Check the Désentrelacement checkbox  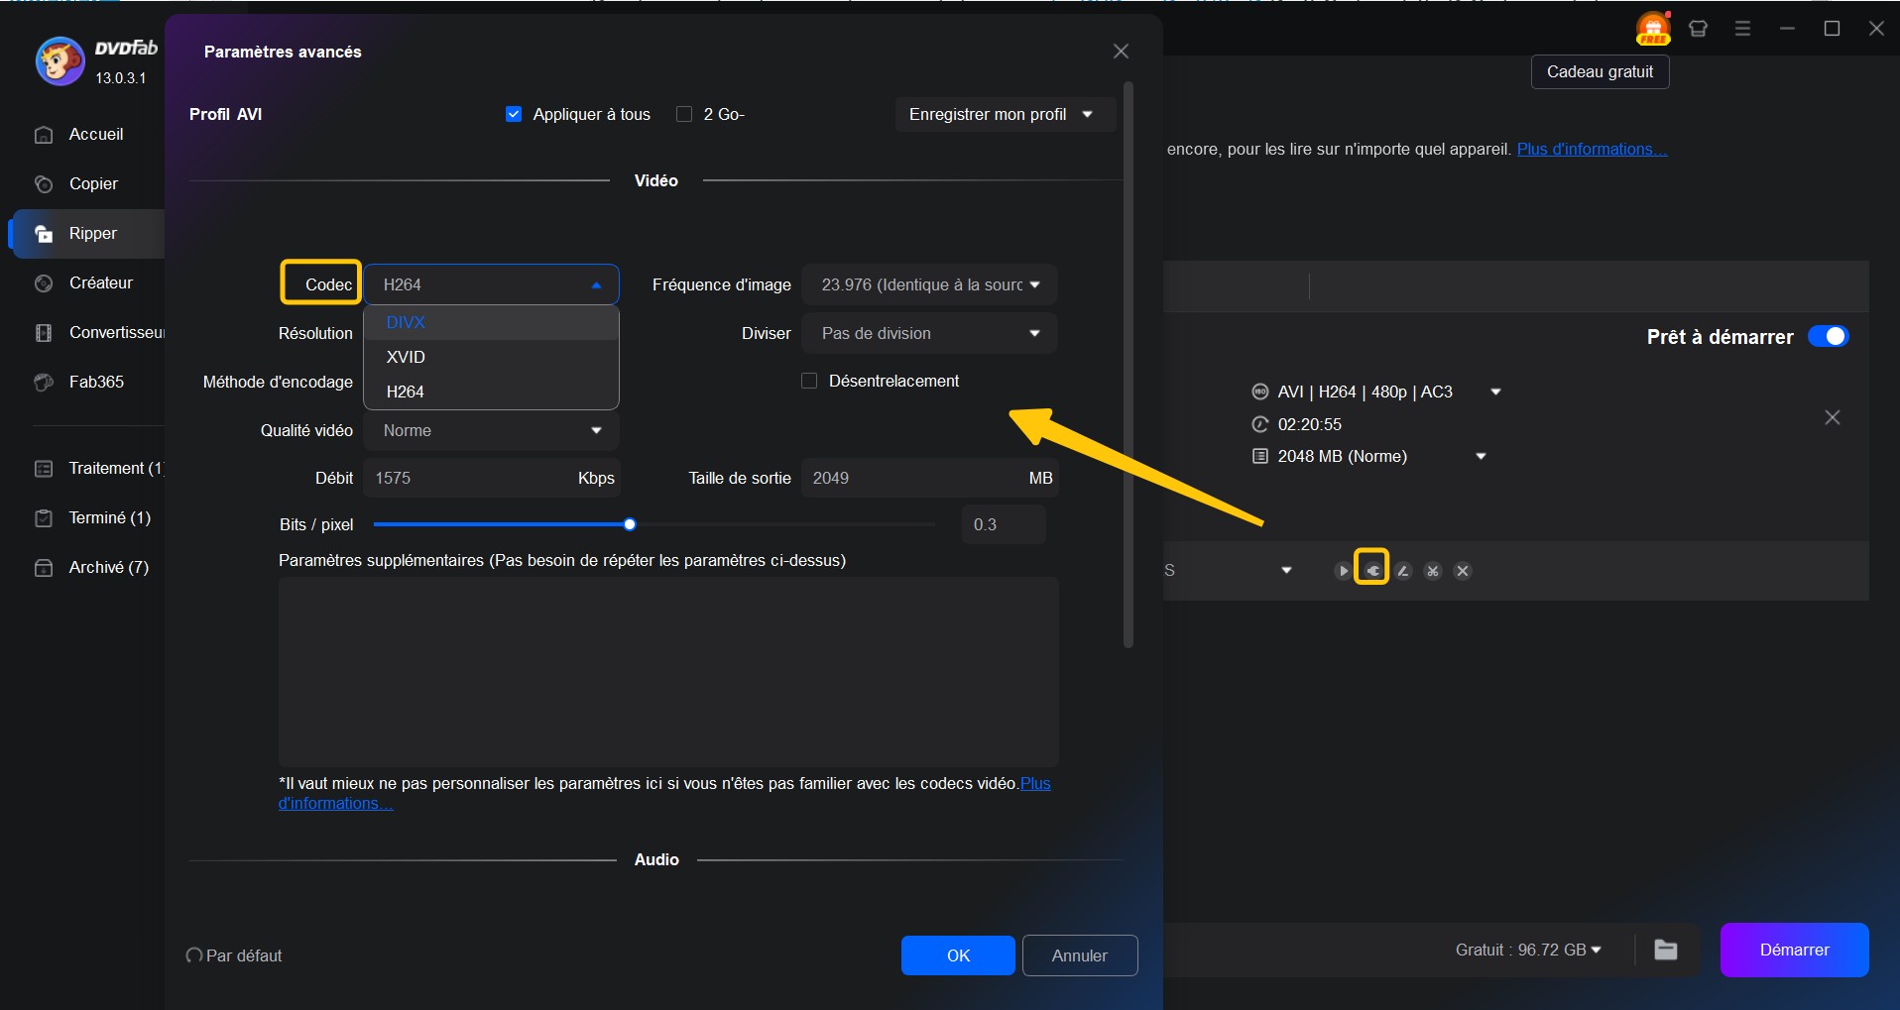point(809,381)
